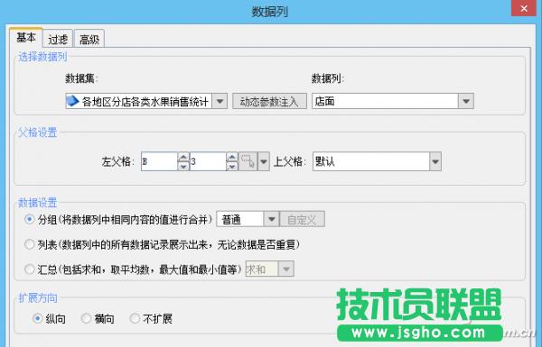Viewport: 542px width, 347px height.
Task: Select the 不扩展 option
Action: [135, 318]
